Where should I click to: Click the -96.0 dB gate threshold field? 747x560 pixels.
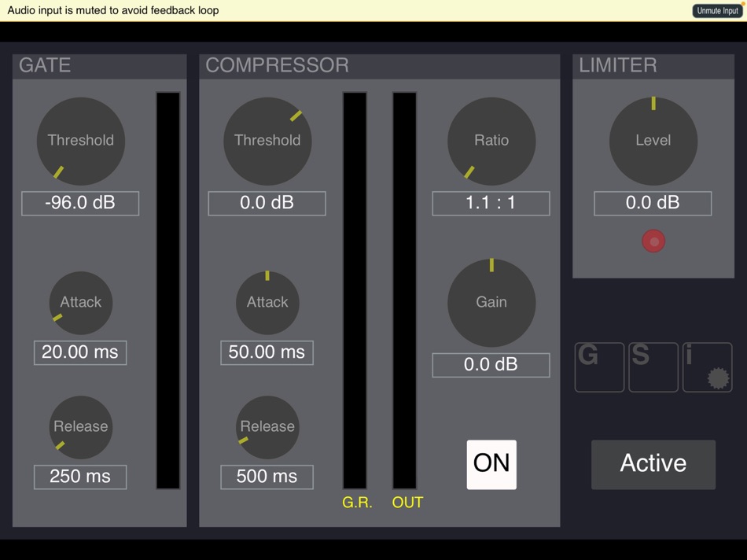click(79, 203)
